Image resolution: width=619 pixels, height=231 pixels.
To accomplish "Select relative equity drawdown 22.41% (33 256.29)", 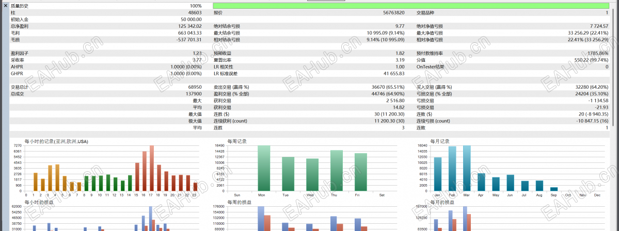I will click(x=588, y=39).
